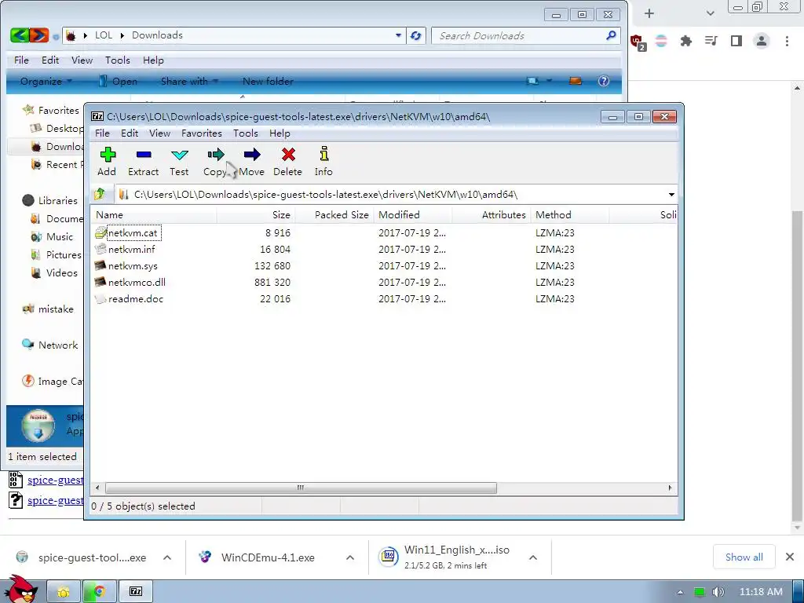Open the 7-Zip View menu

click(159, 133)
